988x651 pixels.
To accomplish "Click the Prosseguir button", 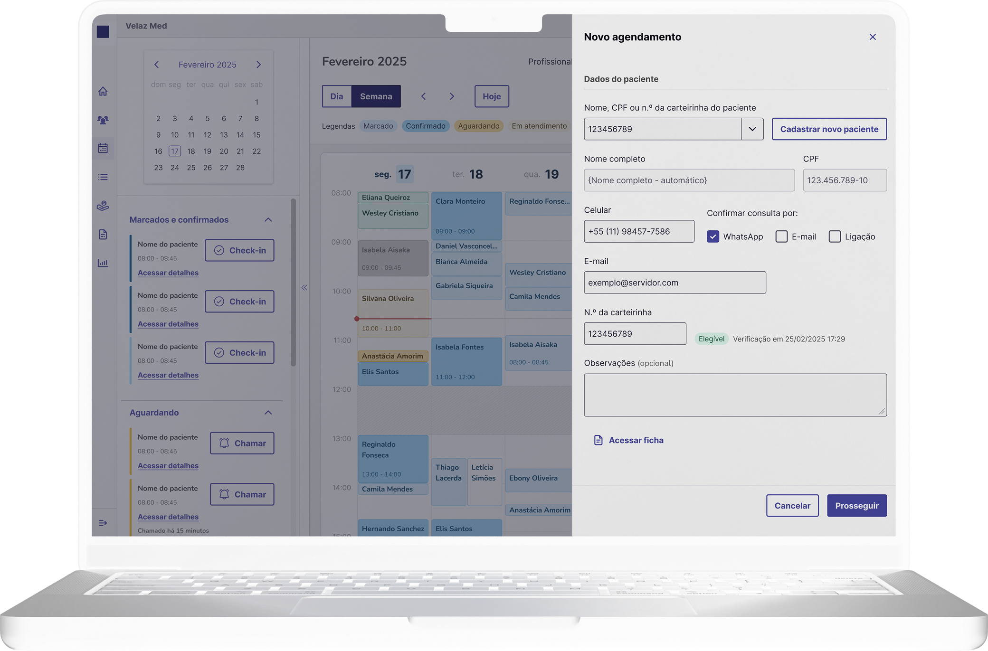I will click(857, 506).
